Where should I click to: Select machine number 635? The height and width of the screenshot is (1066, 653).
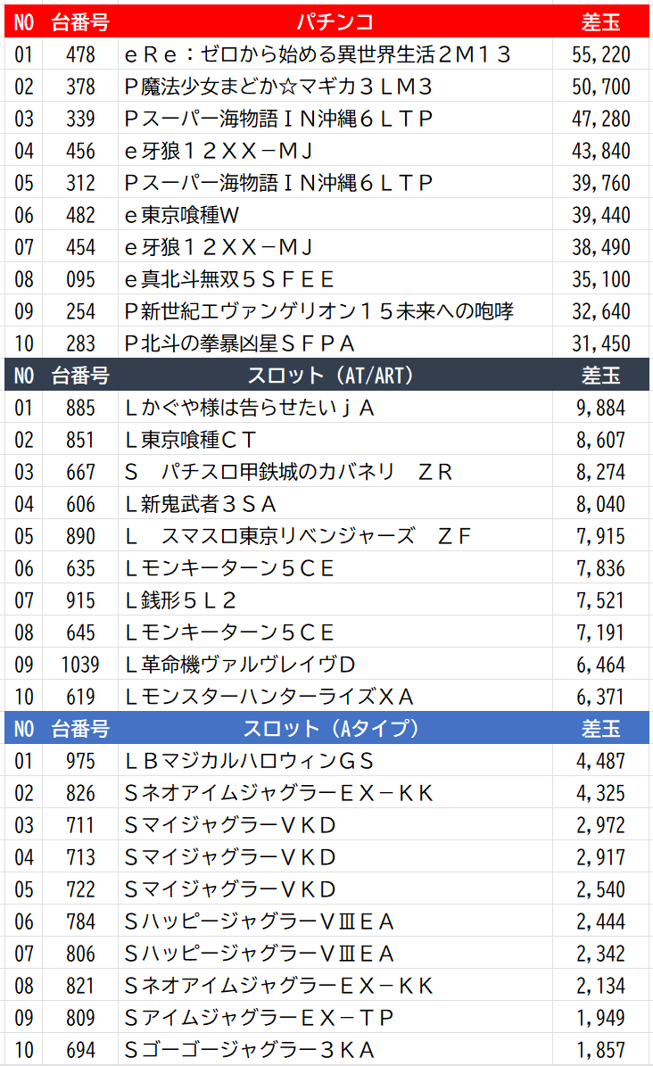tap(80, 568)
